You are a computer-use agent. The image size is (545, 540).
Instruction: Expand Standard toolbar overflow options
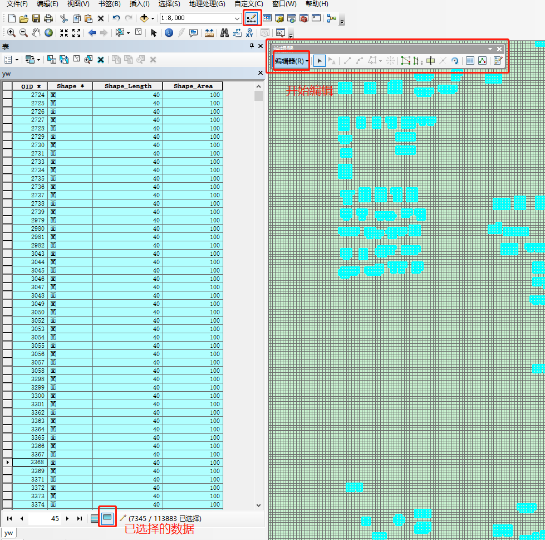point(342,22)
